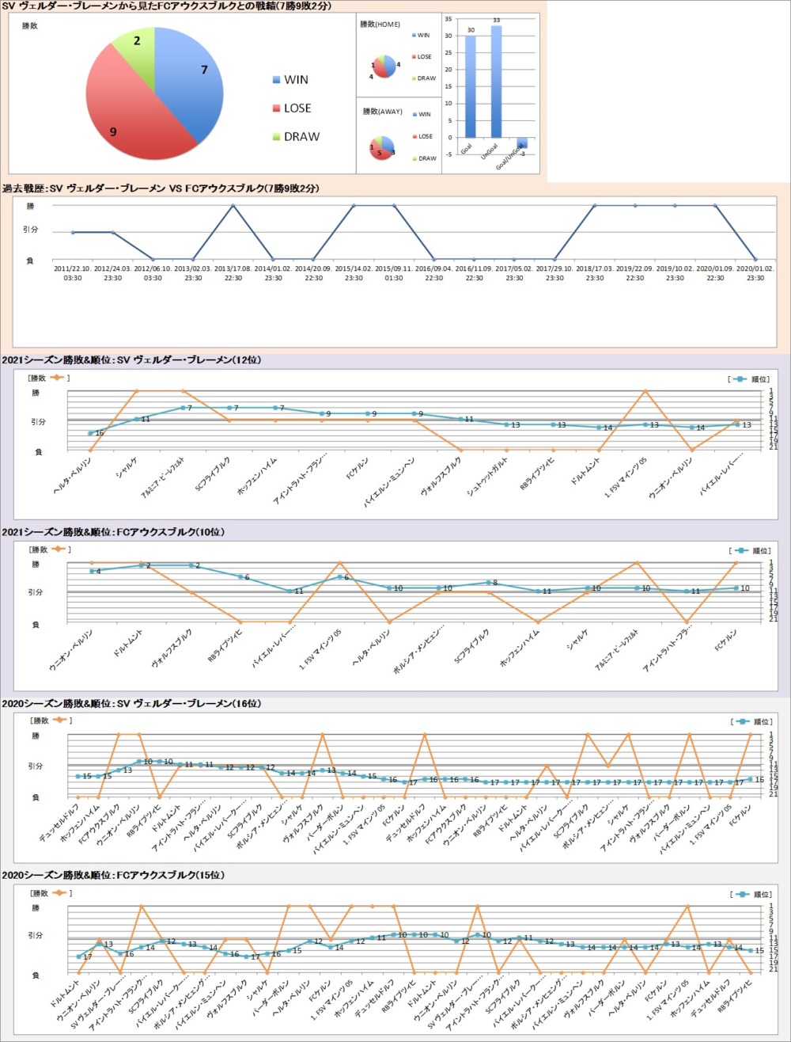Click green DRAW swatch in main pie legend

pos(276,137)
